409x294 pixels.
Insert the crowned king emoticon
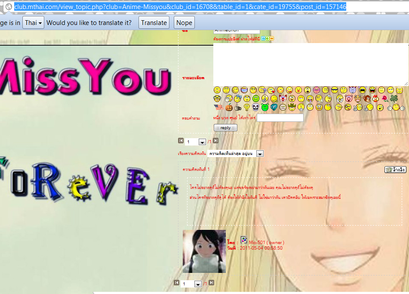[x=292, y=107]
